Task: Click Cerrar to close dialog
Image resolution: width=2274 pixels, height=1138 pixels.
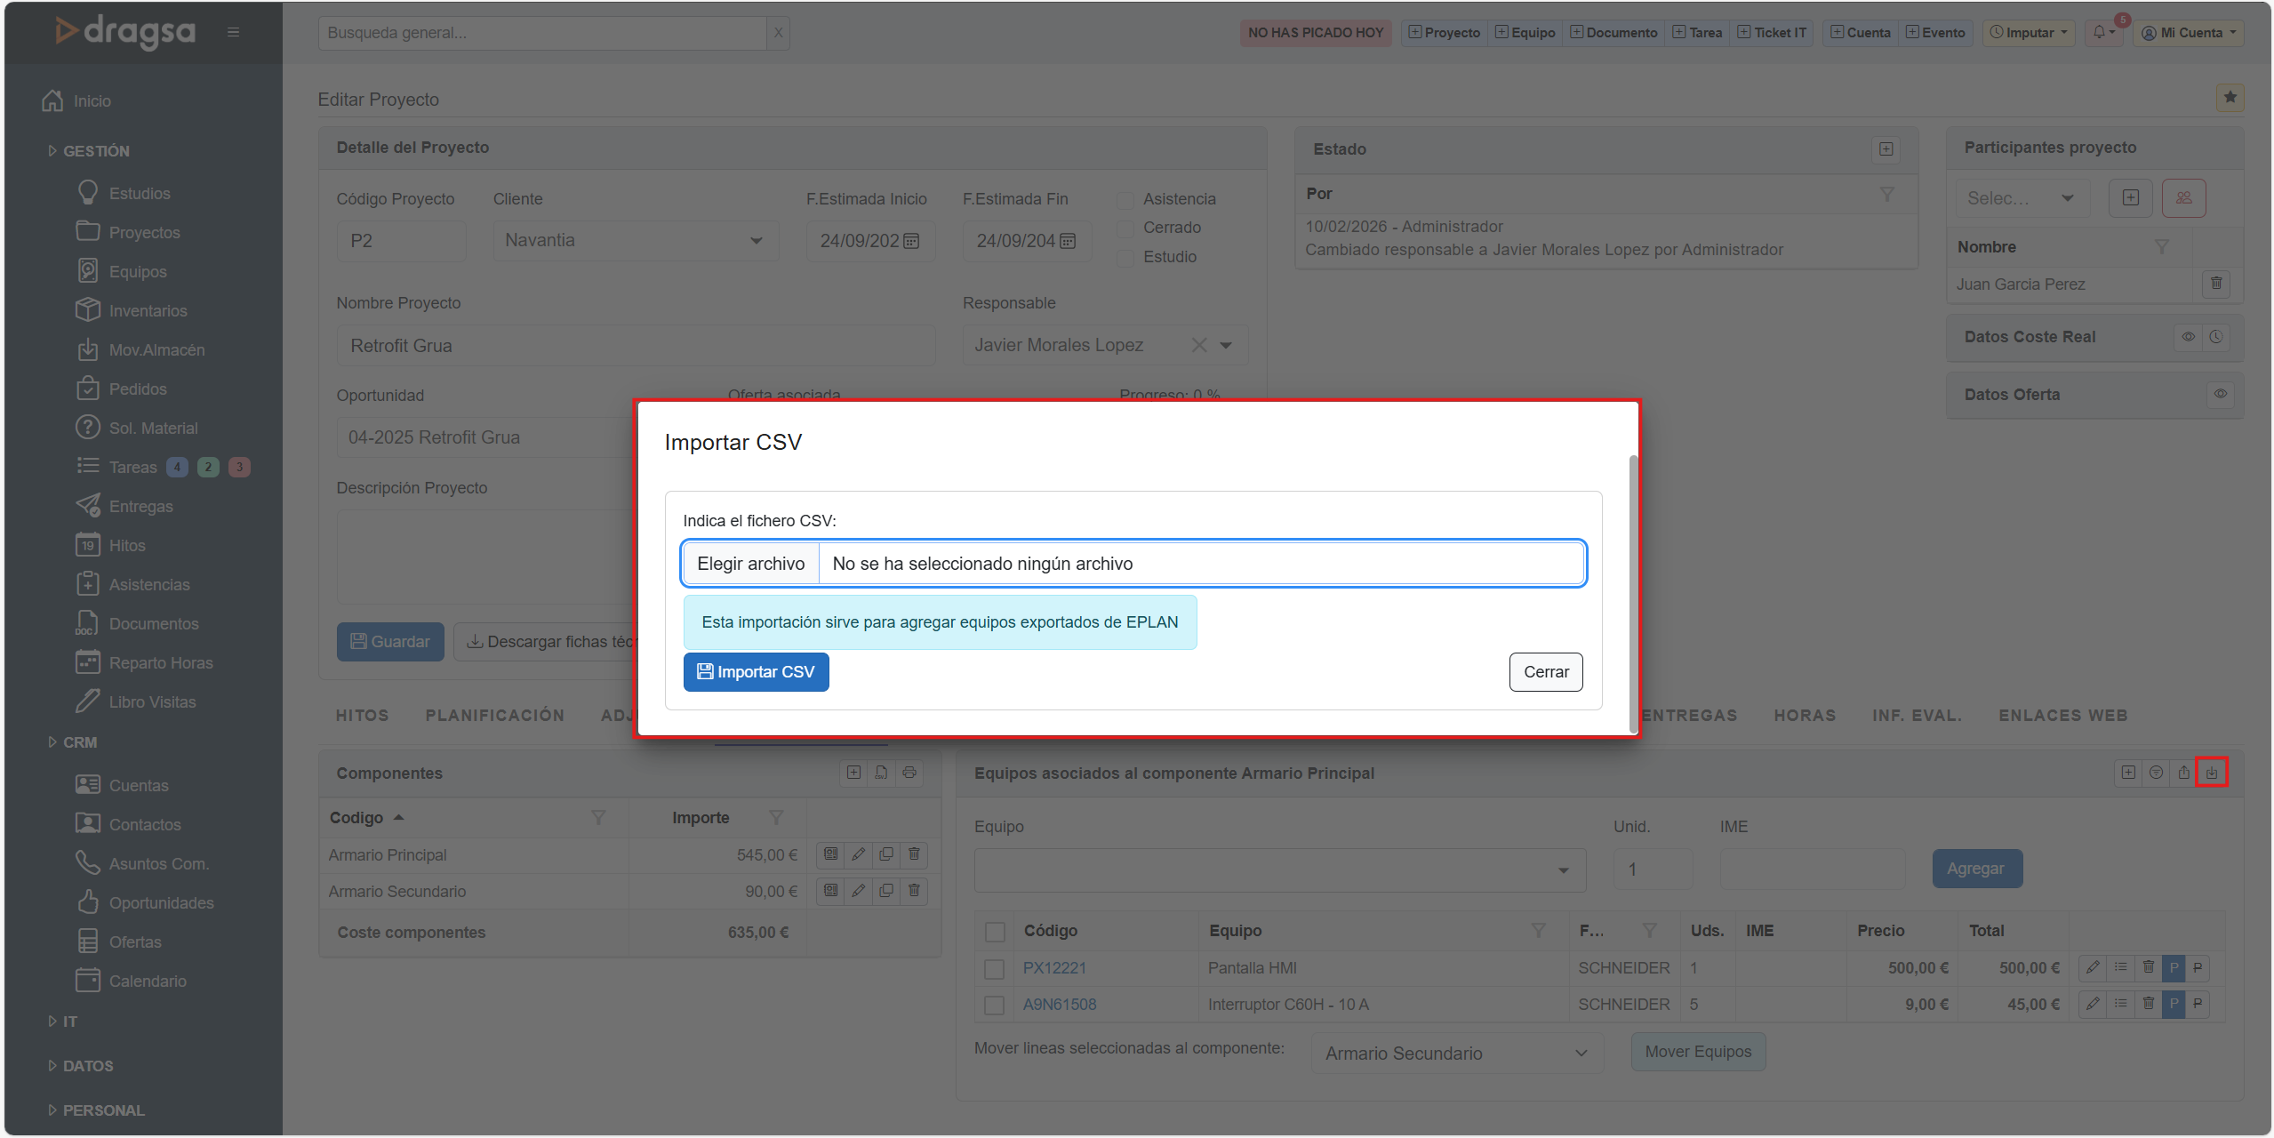Action: pos(1545,672)
